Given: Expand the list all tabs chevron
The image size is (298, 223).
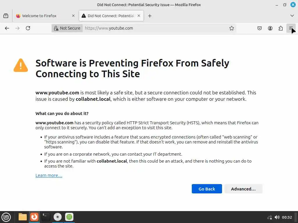Looking at the screenshot, I should pos(292,16).
